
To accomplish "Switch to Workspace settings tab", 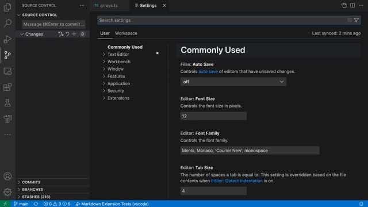I will (126, 33).
